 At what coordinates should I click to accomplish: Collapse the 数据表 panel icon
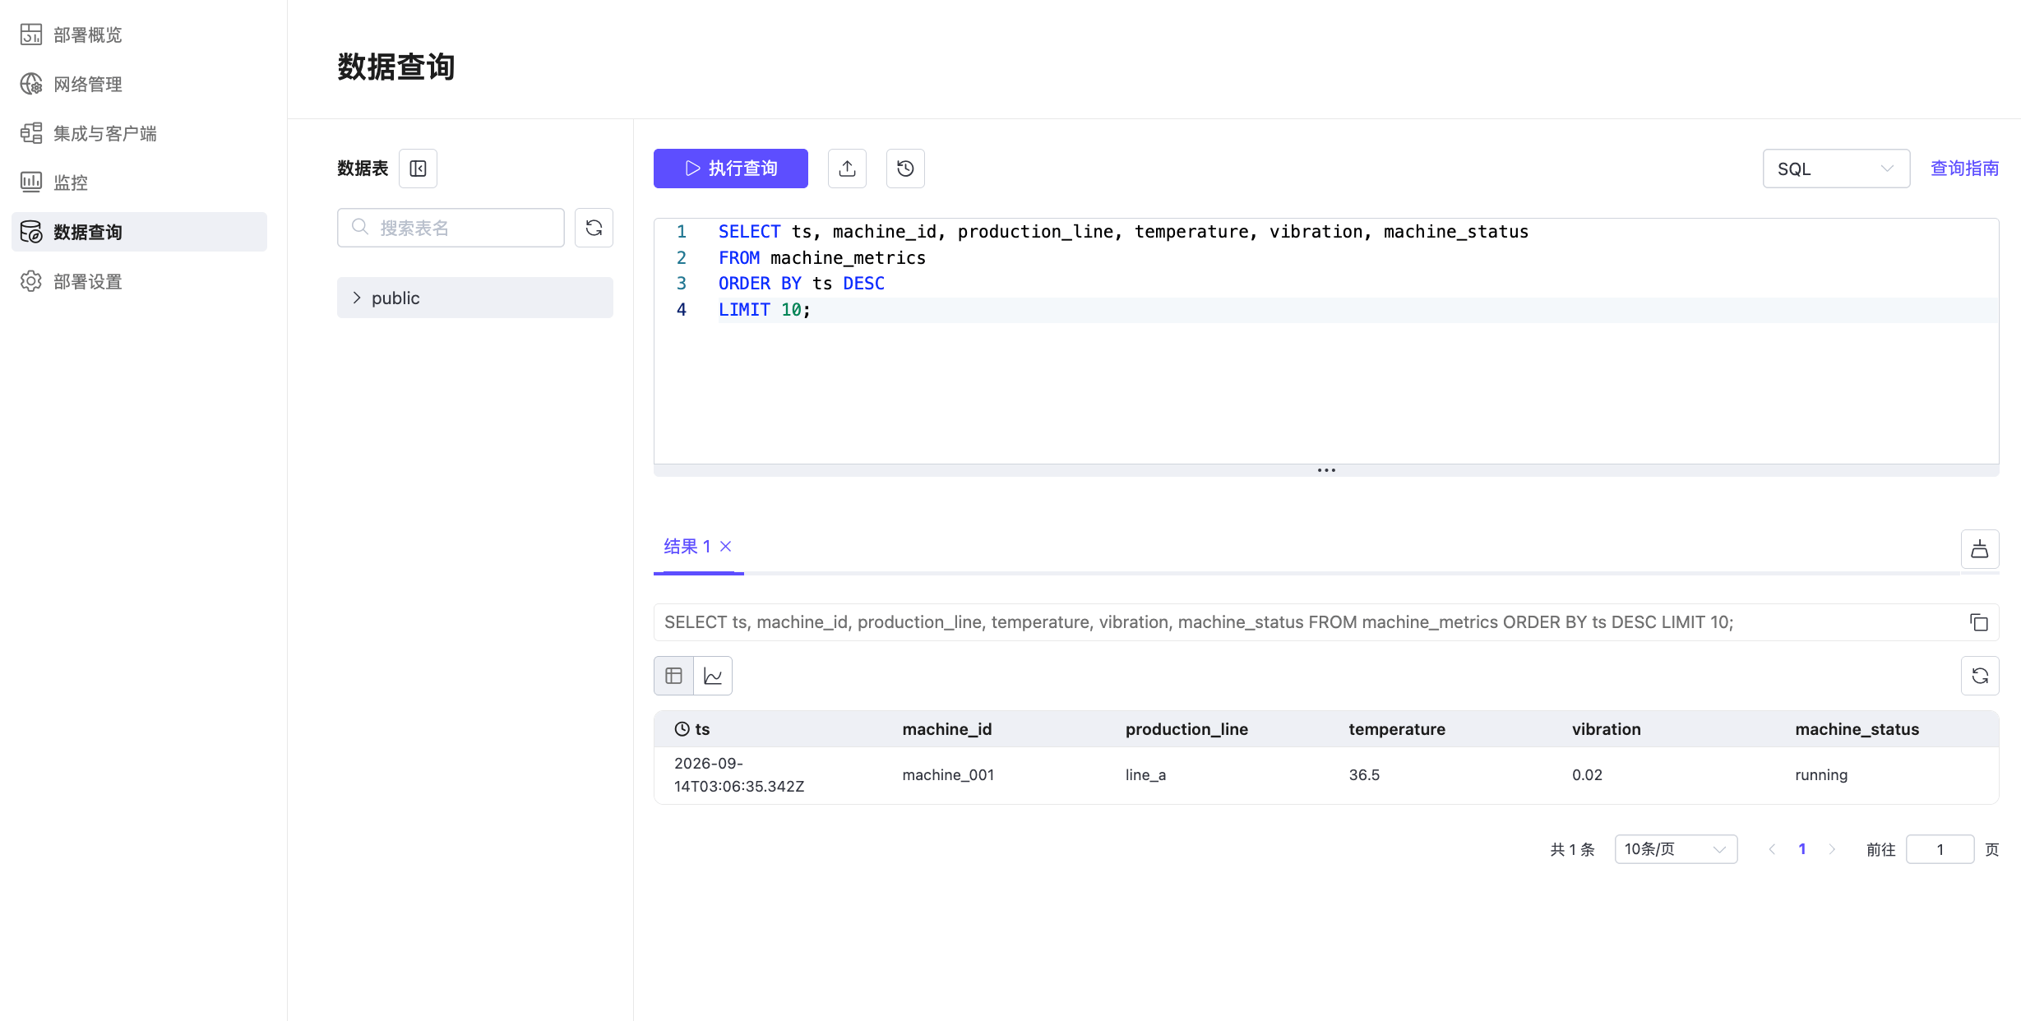(418, 169)
